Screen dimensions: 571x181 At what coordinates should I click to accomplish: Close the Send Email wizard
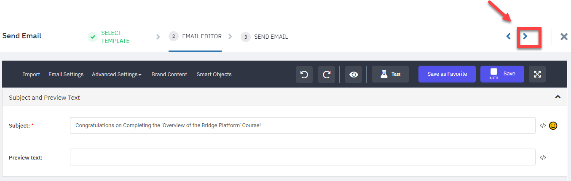click(x=564, y=37)
